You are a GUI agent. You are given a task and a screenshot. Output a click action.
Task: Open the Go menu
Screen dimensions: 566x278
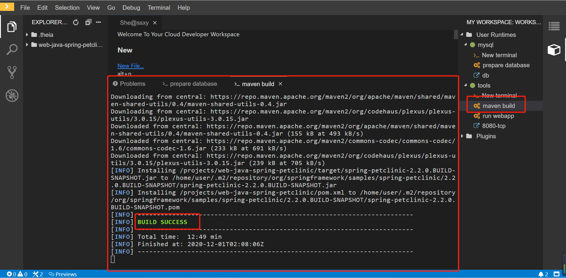pyautogui.click(x=111, y=8)
